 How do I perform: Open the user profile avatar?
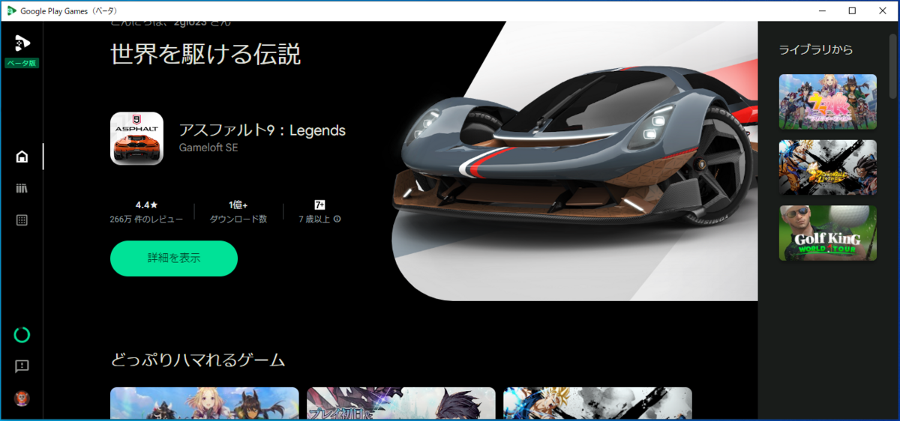click(22, 398)
